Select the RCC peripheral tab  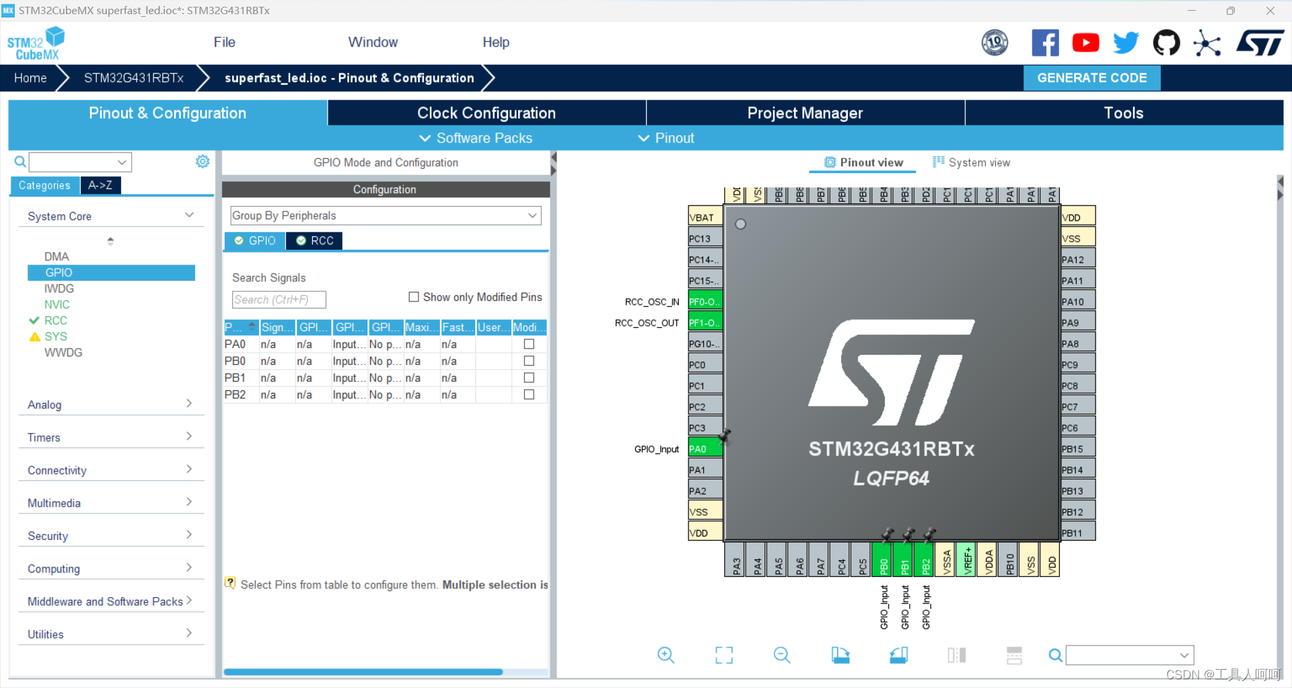(x=314, y=241)
